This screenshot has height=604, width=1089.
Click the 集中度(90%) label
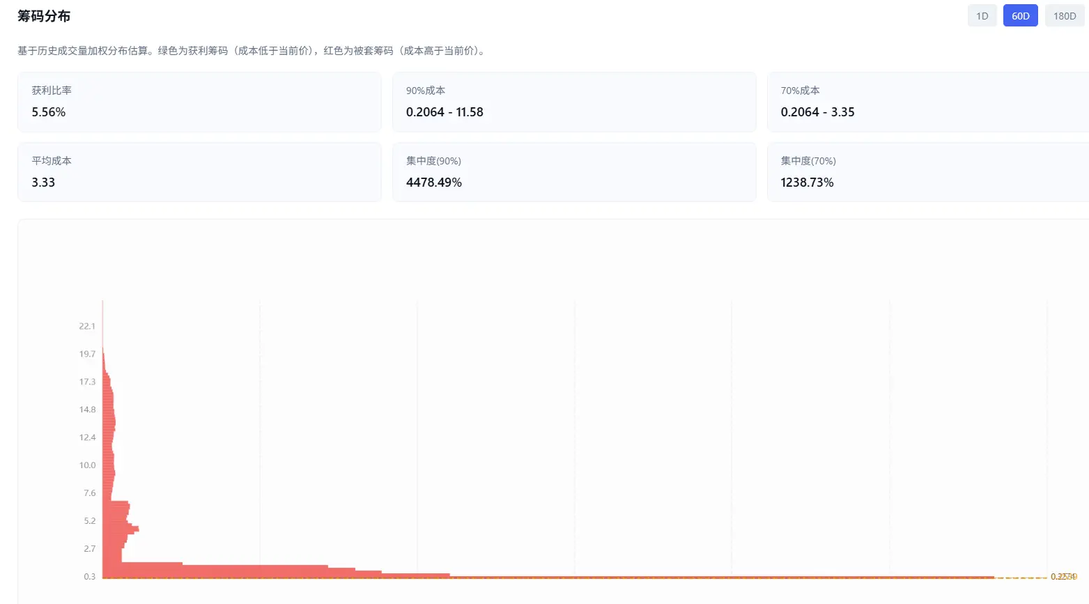coord(433,161)
